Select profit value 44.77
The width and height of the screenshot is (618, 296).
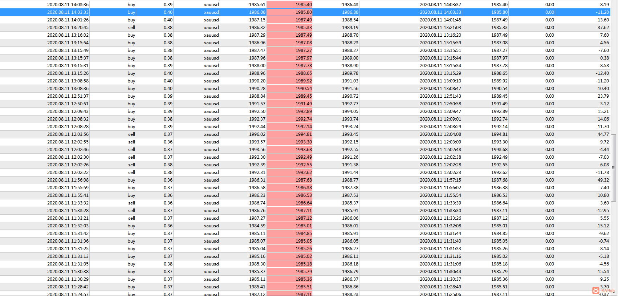coord(603,134)
